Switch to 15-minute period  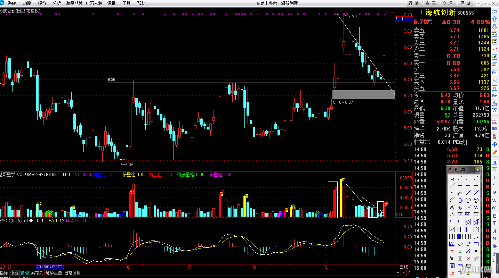494,193
